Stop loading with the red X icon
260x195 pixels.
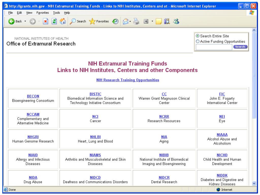(45, 21)
